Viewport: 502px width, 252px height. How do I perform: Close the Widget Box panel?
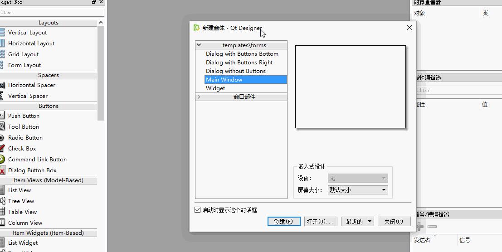tap(101, 2)
